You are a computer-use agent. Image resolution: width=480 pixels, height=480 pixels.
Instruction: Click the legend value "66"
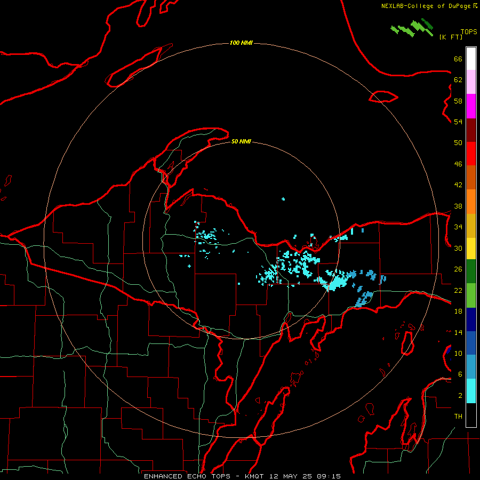point(458,59)
